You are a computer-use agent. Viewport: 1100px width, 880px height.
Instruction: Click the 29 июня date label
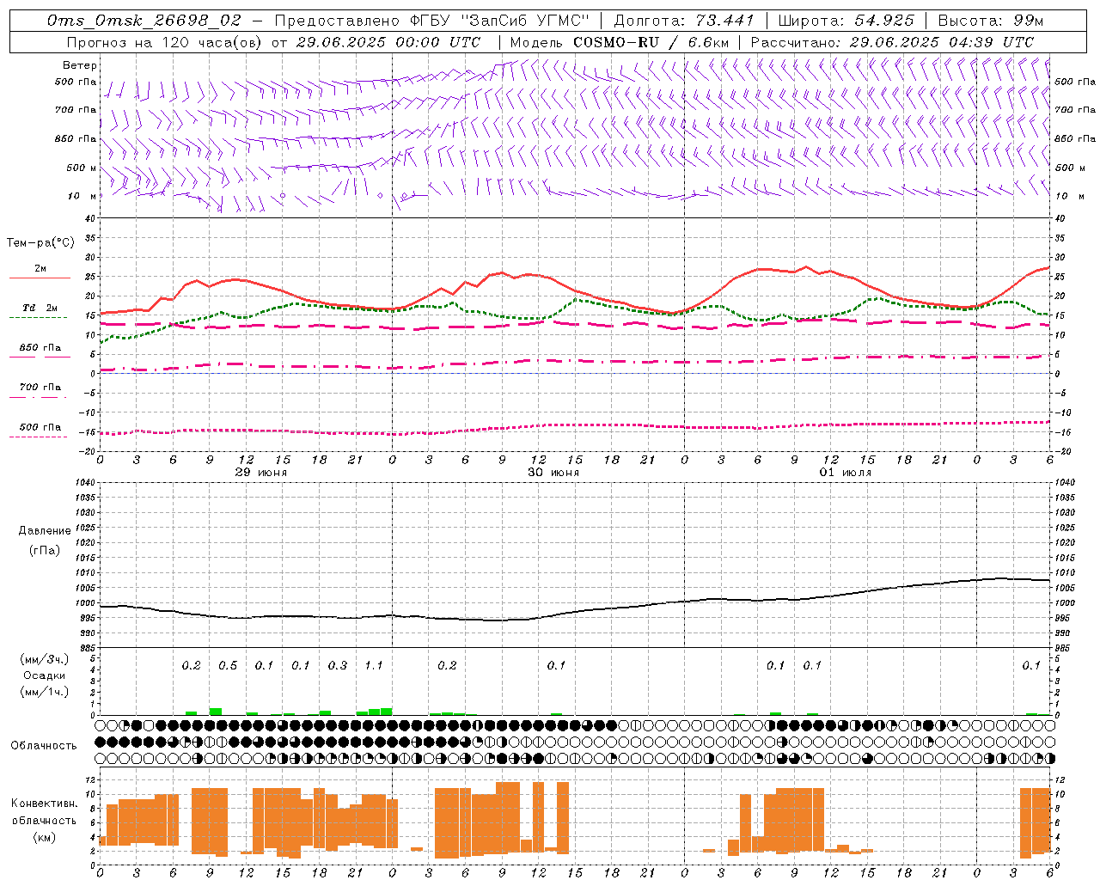click(261, 473)
